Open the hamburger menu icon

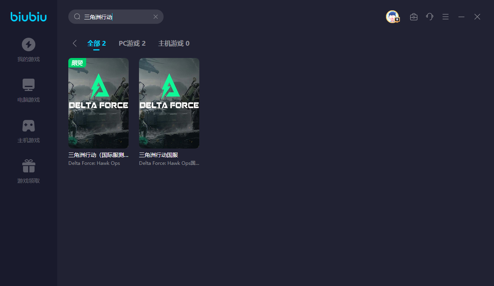click(x=446, y=17)
